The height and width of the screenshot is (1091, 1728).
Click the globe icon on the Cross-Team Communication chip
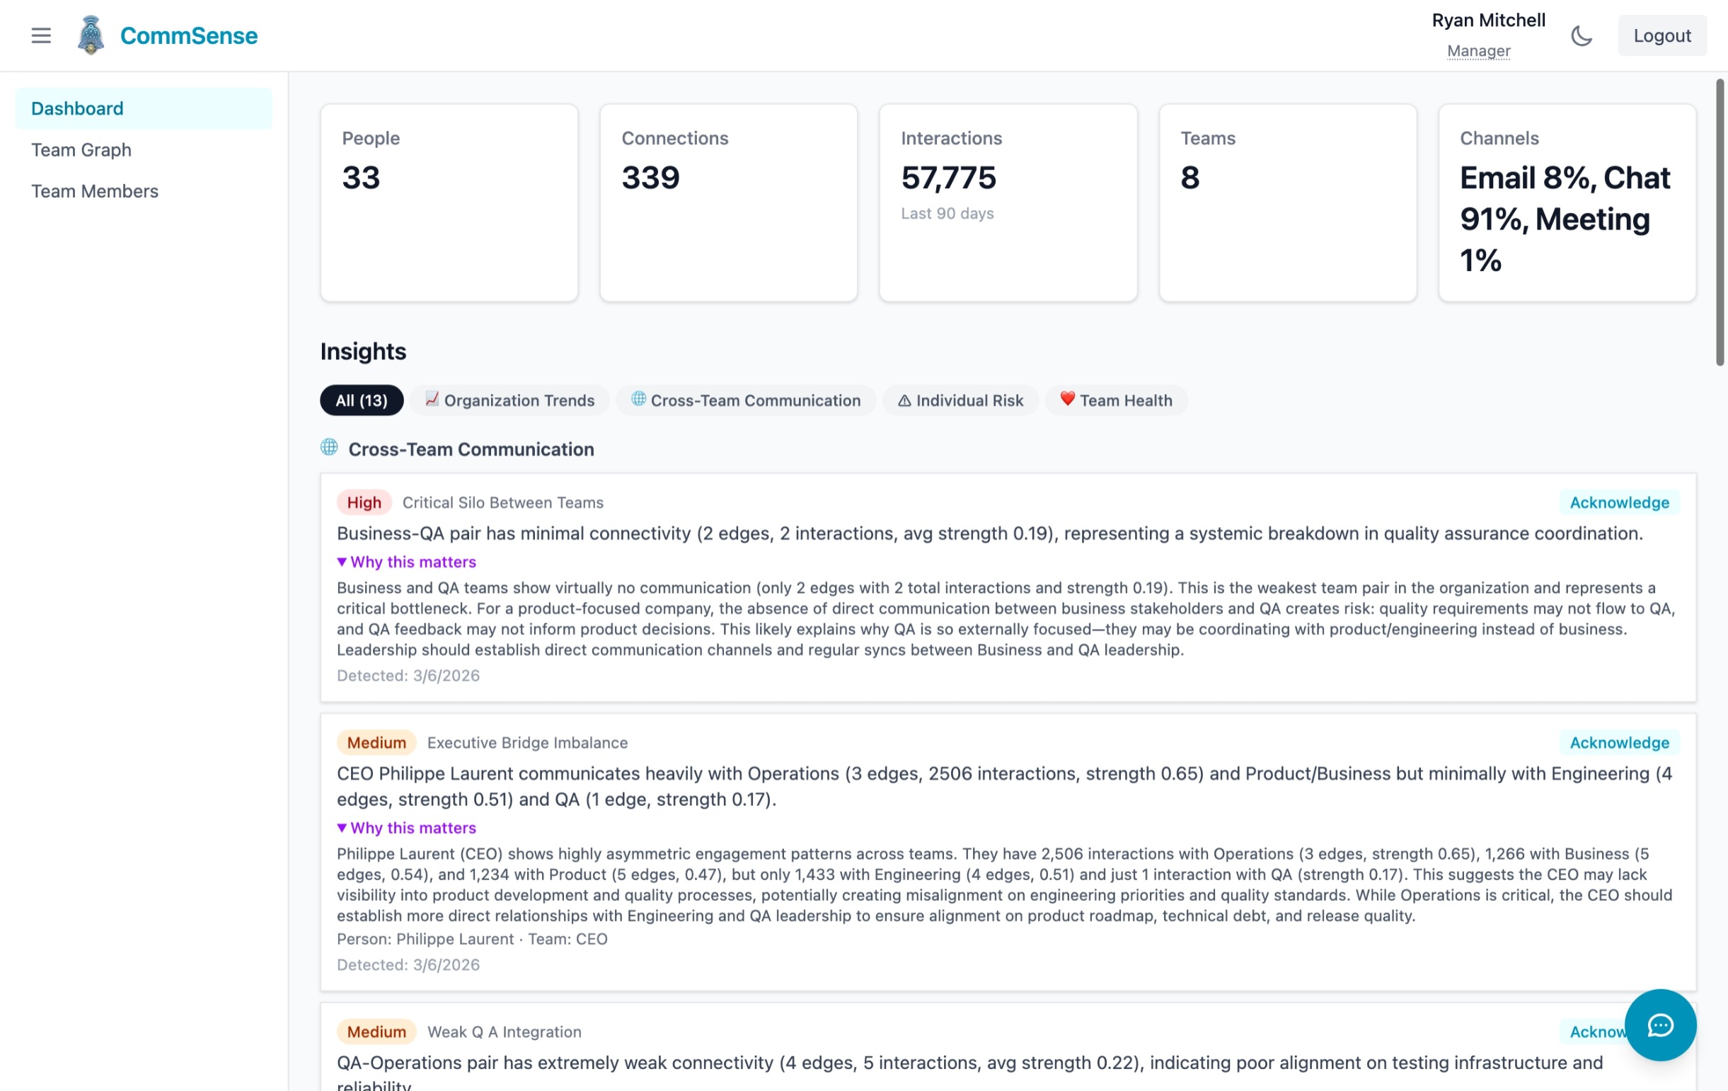(638, 400)
